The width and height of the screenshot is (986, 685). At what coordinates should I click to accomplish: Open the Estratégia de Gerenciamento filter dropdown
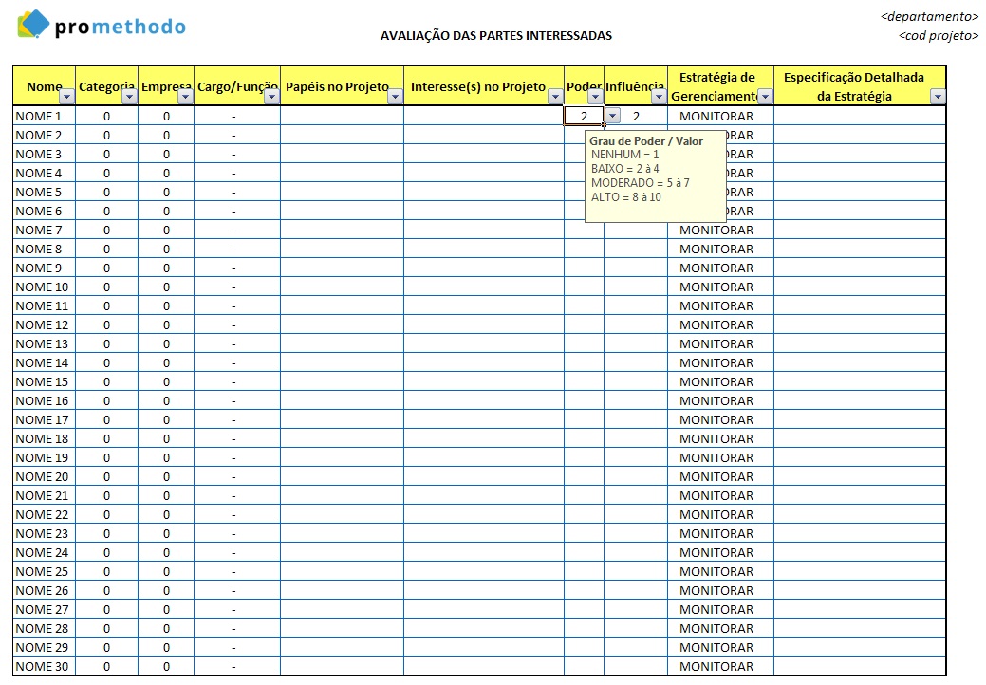coord(765,96)
